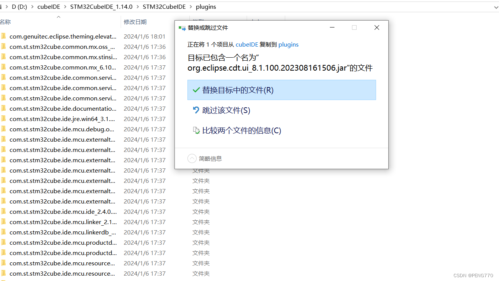This screenshot has height=281, width=499.
Task: Click the 名称 column header
Action: click(6, 22)
